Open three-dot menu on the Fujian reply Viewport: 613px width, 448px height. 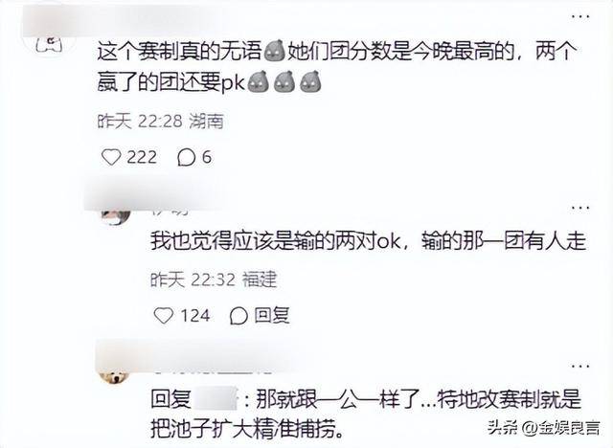coord(580,208)
